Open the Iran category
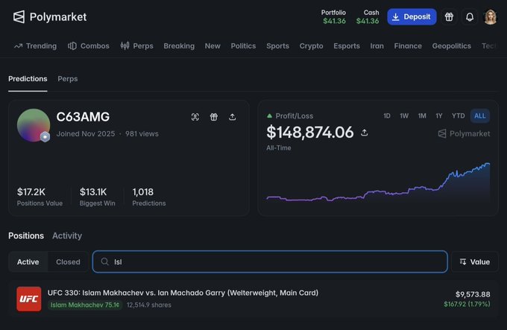 [x=377, y=46]
